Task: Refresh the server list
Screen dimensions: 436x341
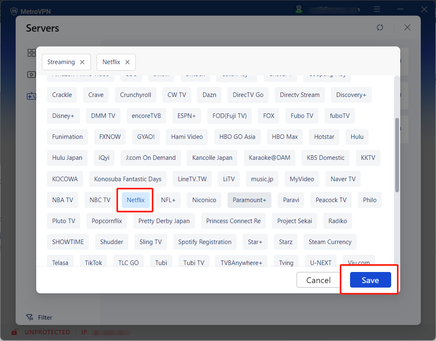Action: [380, 28]
